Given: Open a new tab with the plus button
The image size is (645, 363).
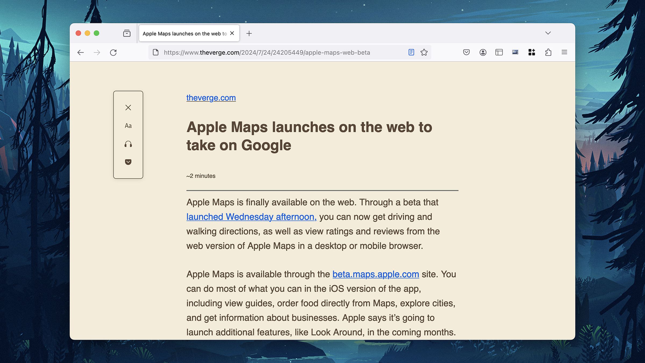Looking at the screenshot, I should click(x=249, y=33).
